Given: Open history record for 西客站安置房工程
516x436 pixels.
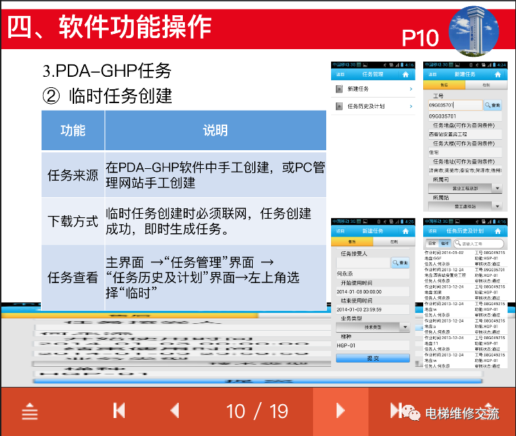Looking at the screenshot, I should (465, 275).
